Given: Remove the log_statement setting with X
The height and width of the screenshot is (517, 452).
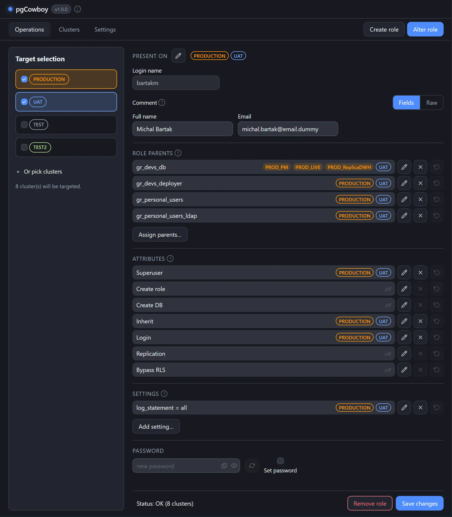Looking at the screenshot, I should click(x=420, y=408).
